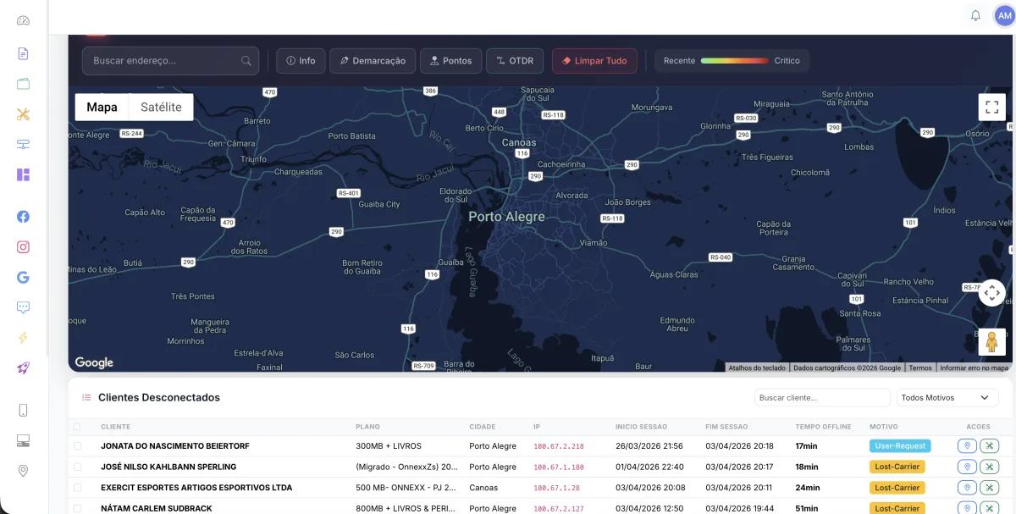Screen dimensions: 1016x514
Task: Click the search magnifier in address box
Action: (x=246, y=61)
